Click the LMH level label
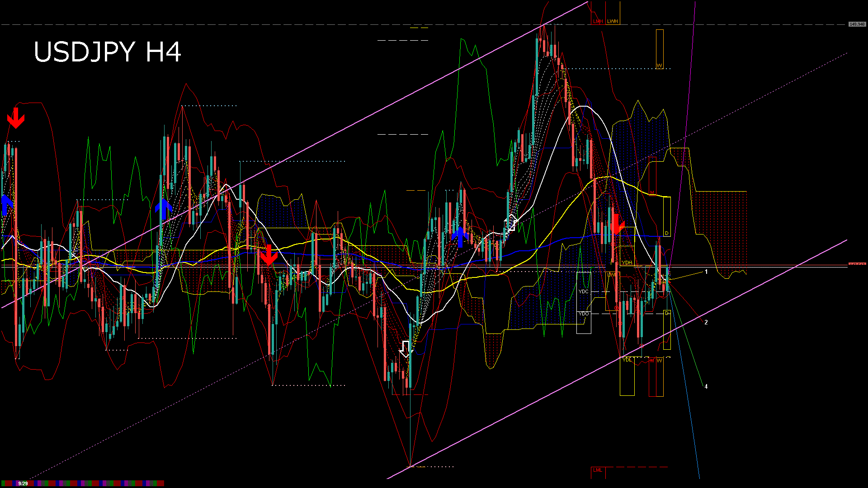Screen dimensions: 868x488 tap(598, 21)
